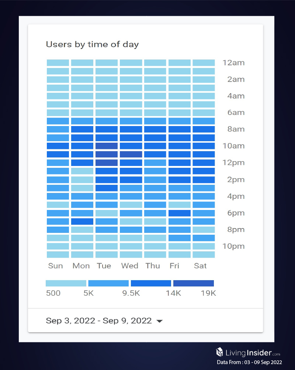Click the Monday 7pm heatmap cell
Screen dimensions: 295x370
(82, 221)
